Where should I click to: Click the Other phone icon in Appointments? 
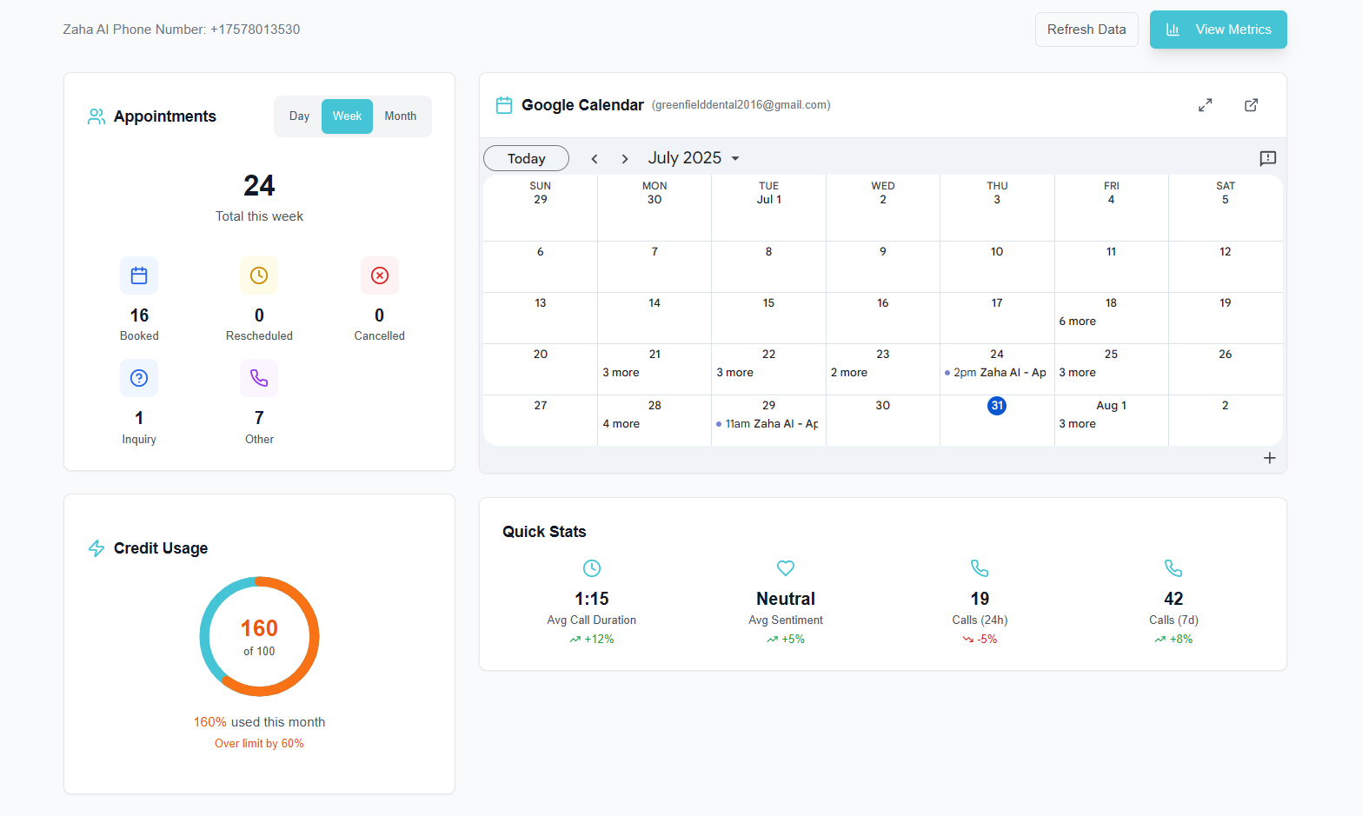point(259,378)
